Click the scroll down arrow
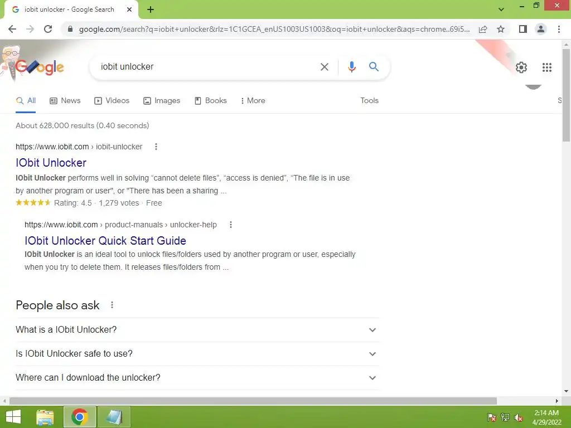571x428 pixels. click(x=566, y=391)
